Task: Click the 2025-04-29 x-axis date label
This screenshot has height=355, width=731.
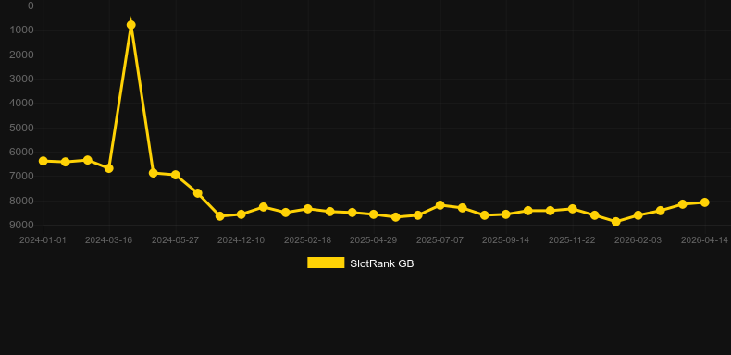Action: coord(374,240)
